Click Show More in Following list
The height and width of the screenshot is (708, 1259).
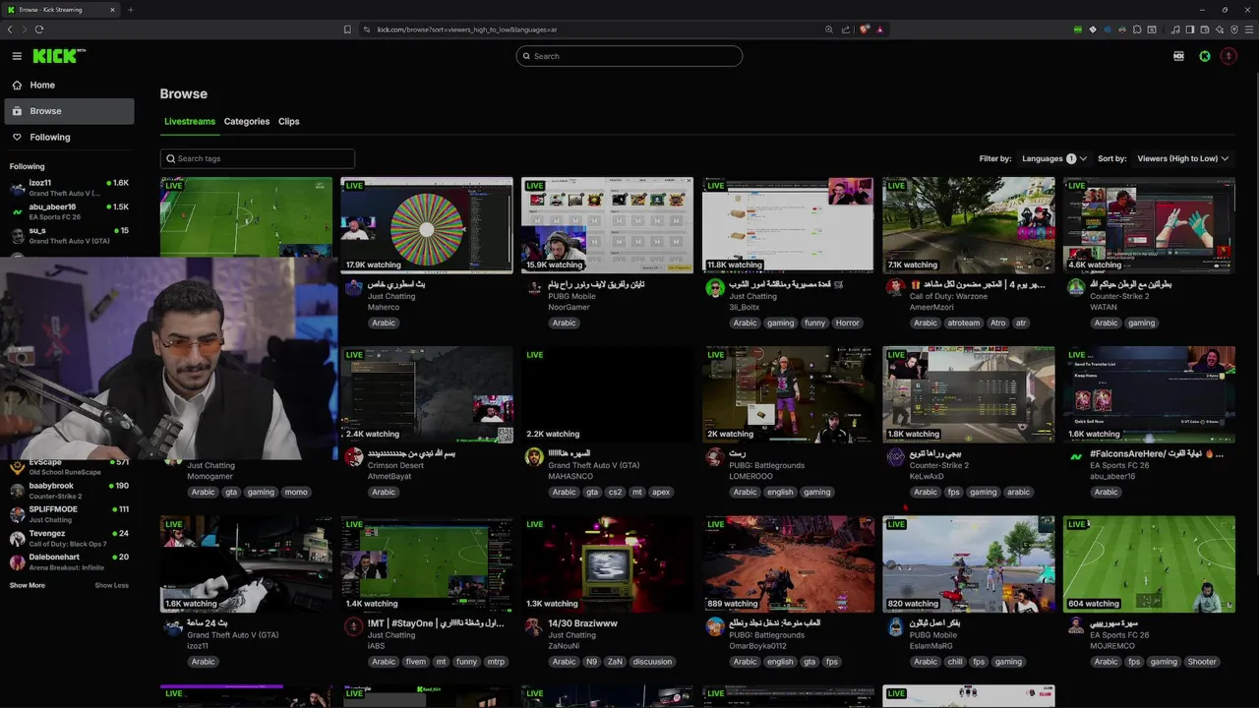coord(28,585)
